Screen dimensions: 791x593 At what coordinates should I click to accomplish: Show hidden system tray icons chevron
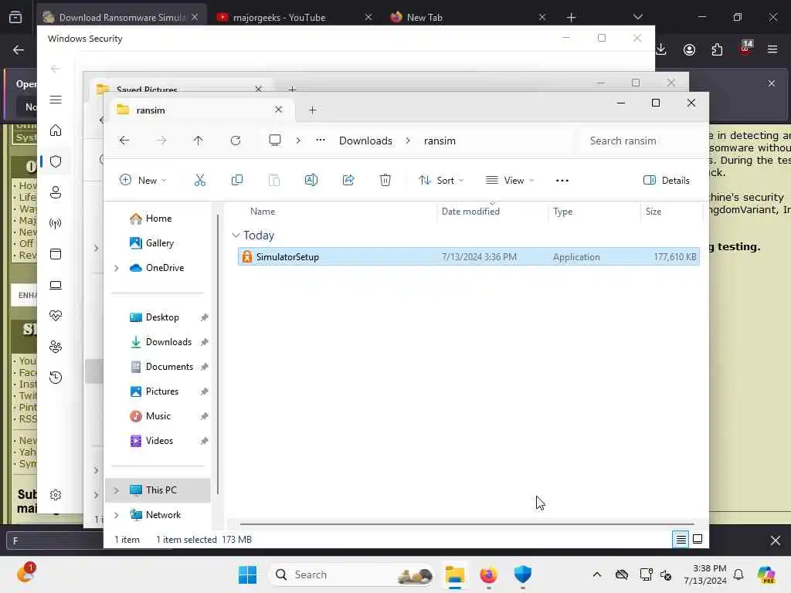[x=597, y=574]
